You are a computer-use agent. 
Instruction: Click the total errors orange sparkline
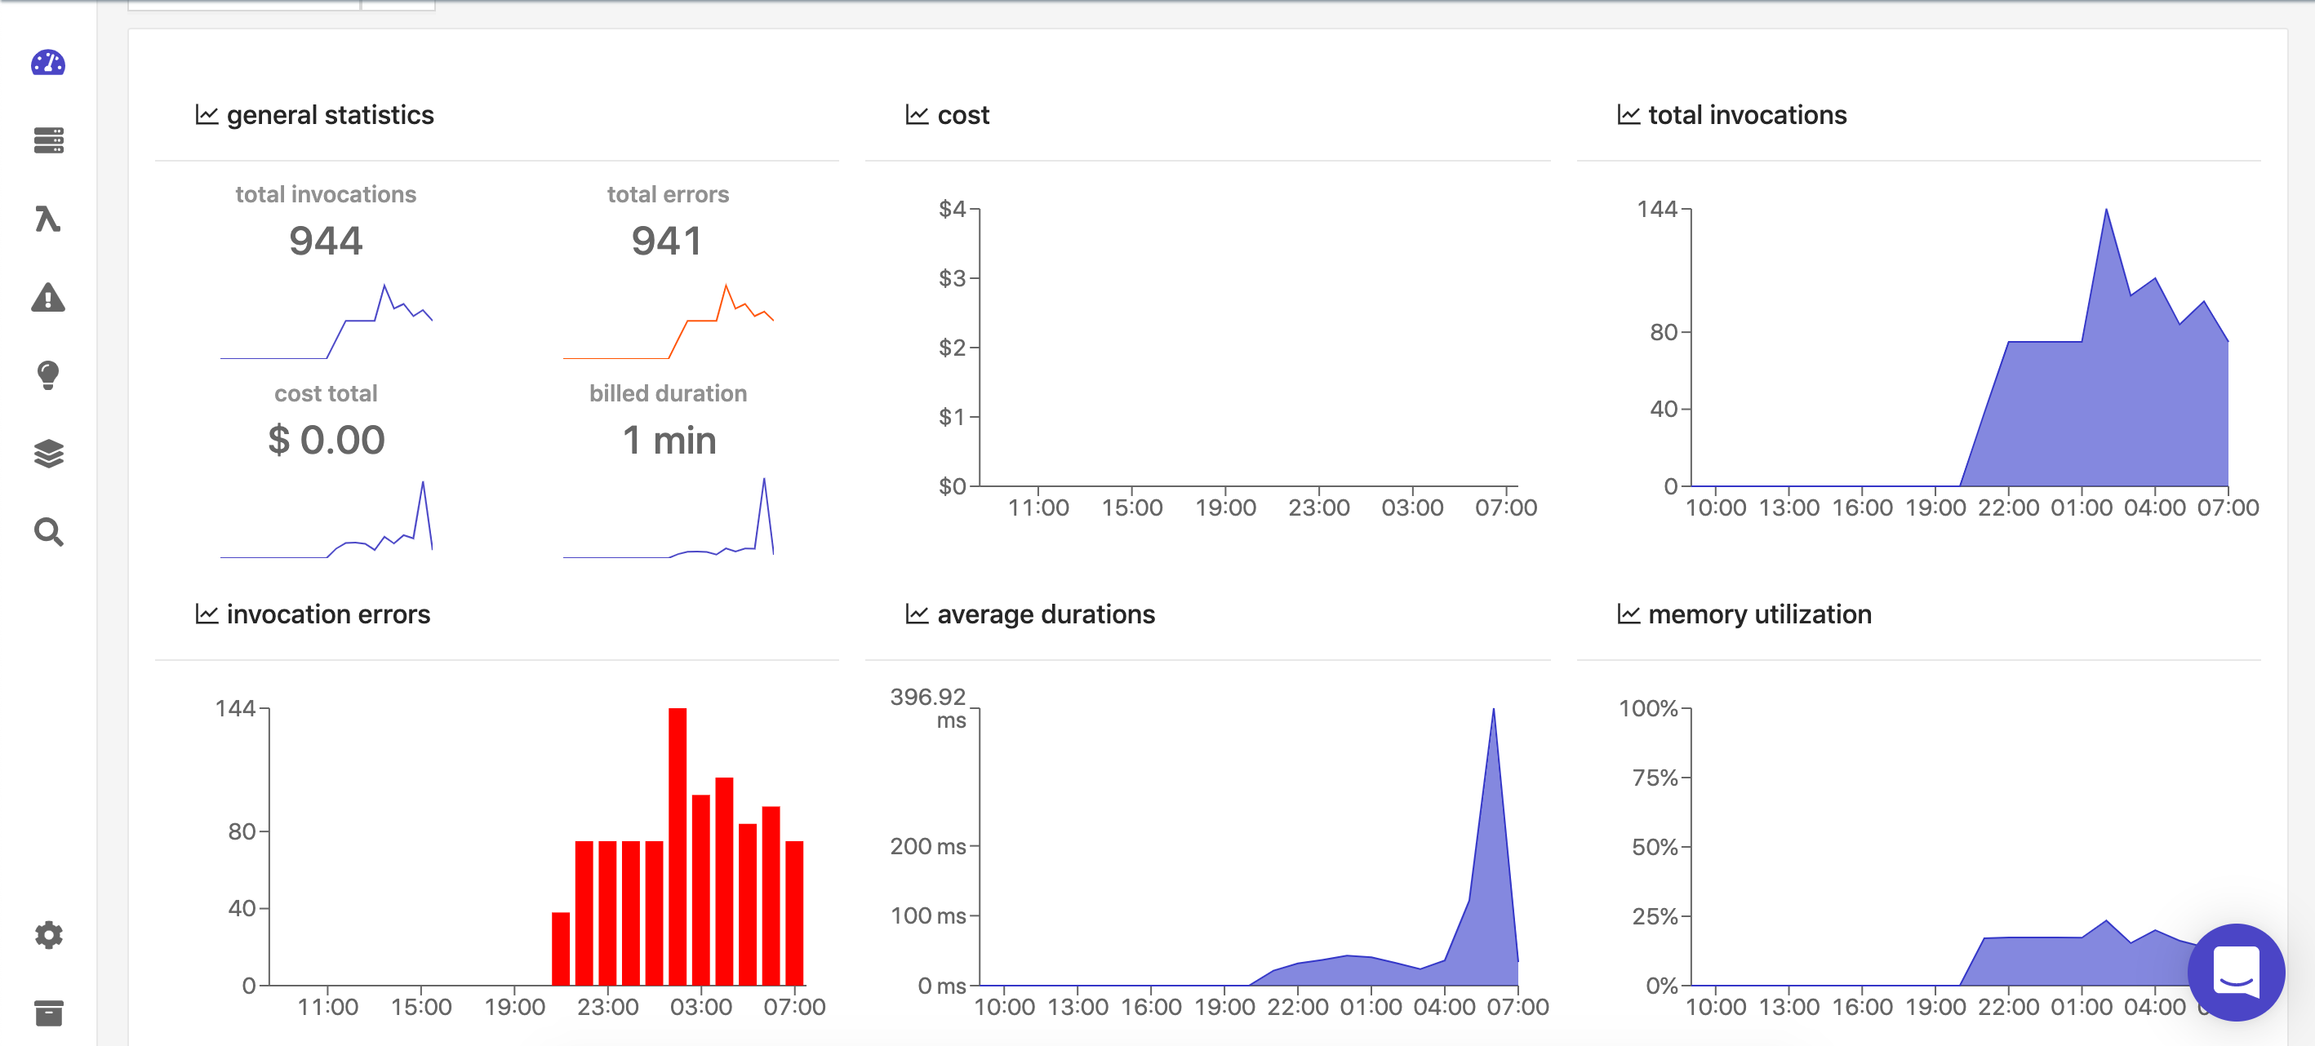669,321
